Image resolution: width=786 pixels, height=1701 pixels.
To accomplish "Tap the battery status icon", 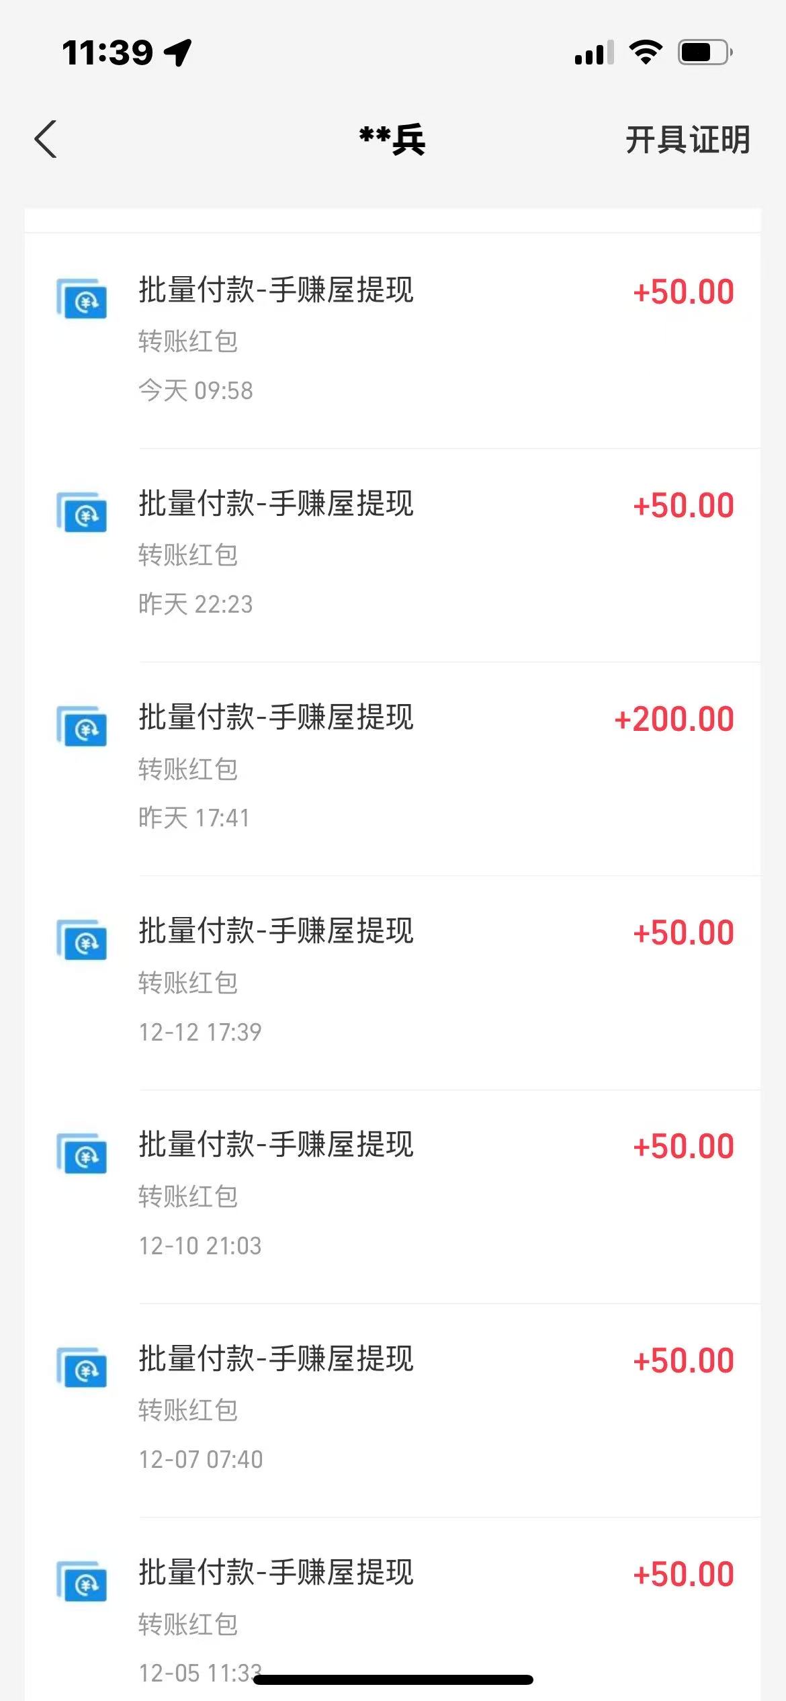I will 705,52.
